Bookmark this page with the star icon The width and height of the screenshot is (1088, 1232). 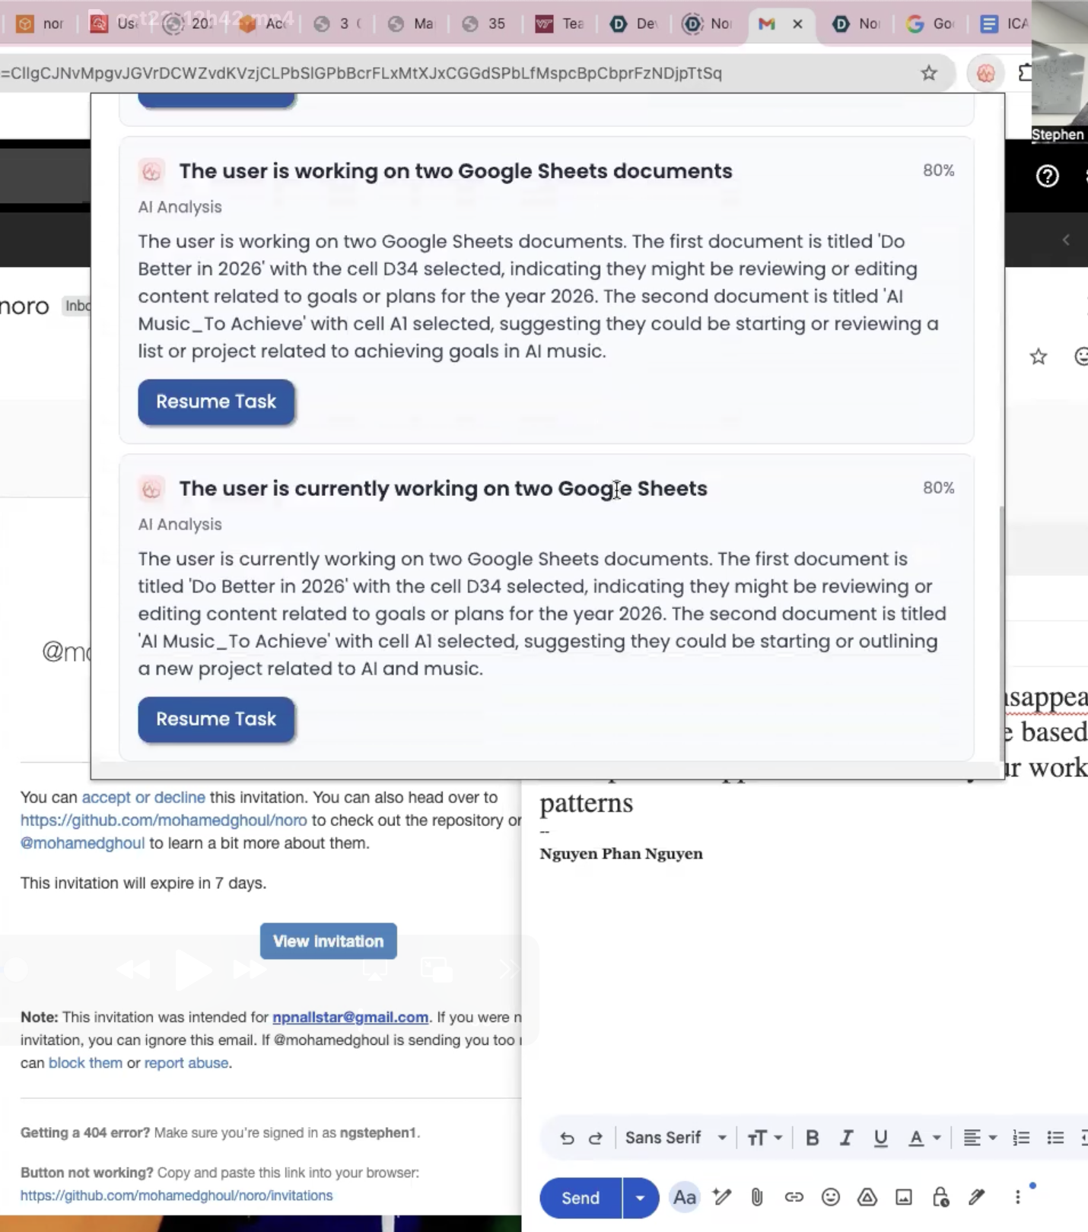click(x=929, y=73)
